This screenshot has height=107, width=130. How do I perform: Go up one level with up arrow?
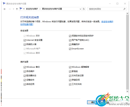pos(17,9)
